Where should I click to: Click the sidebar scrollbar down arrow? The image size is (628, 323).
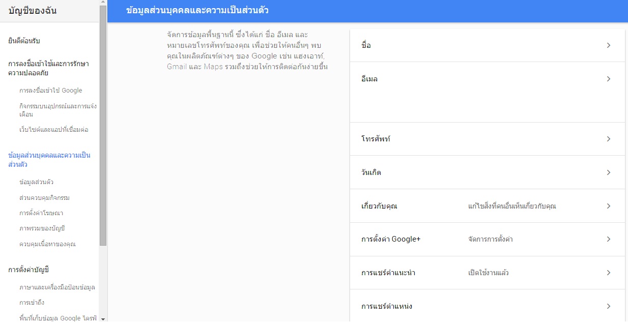coord(103,319)
